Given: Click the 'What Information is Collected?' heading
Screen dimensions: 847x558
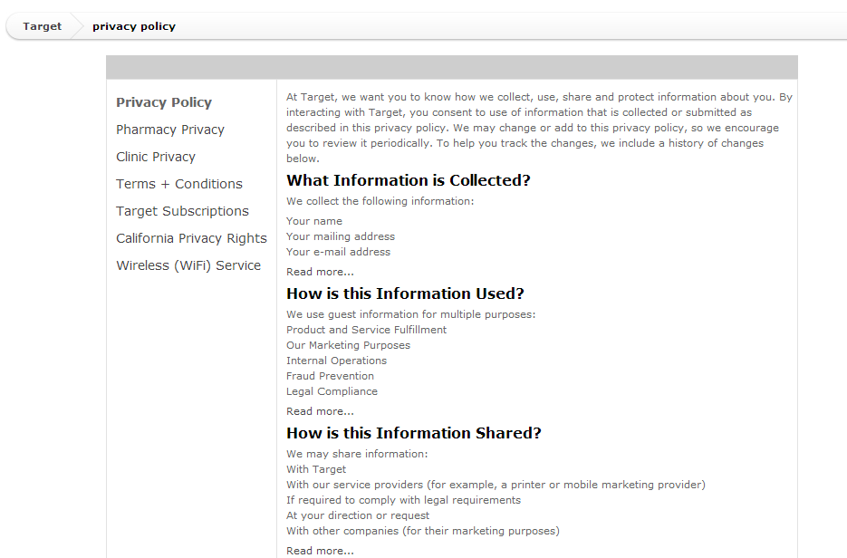Looking at the screenshot, I should tap(409, 180).
